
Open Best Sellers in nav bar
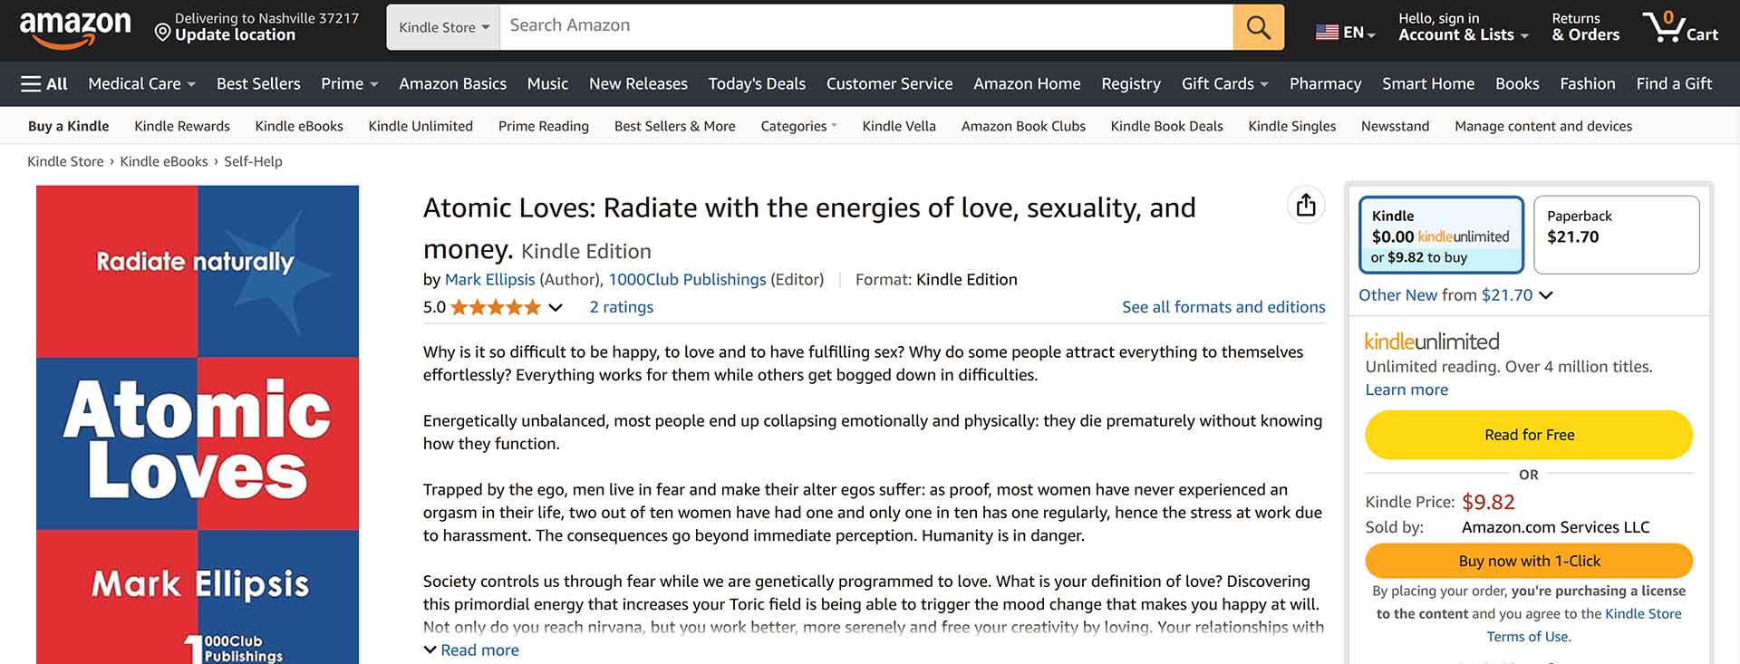[x=258, y=83]
